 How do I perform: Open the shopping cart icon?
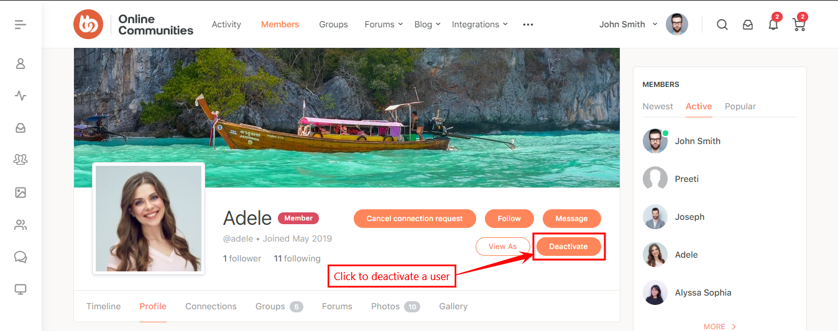pyautogui.click(x=799, y=25)
